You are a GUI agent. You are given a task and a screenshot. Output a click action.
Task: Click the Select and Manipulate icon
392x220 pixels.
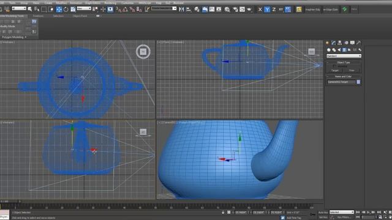point(103,10)
